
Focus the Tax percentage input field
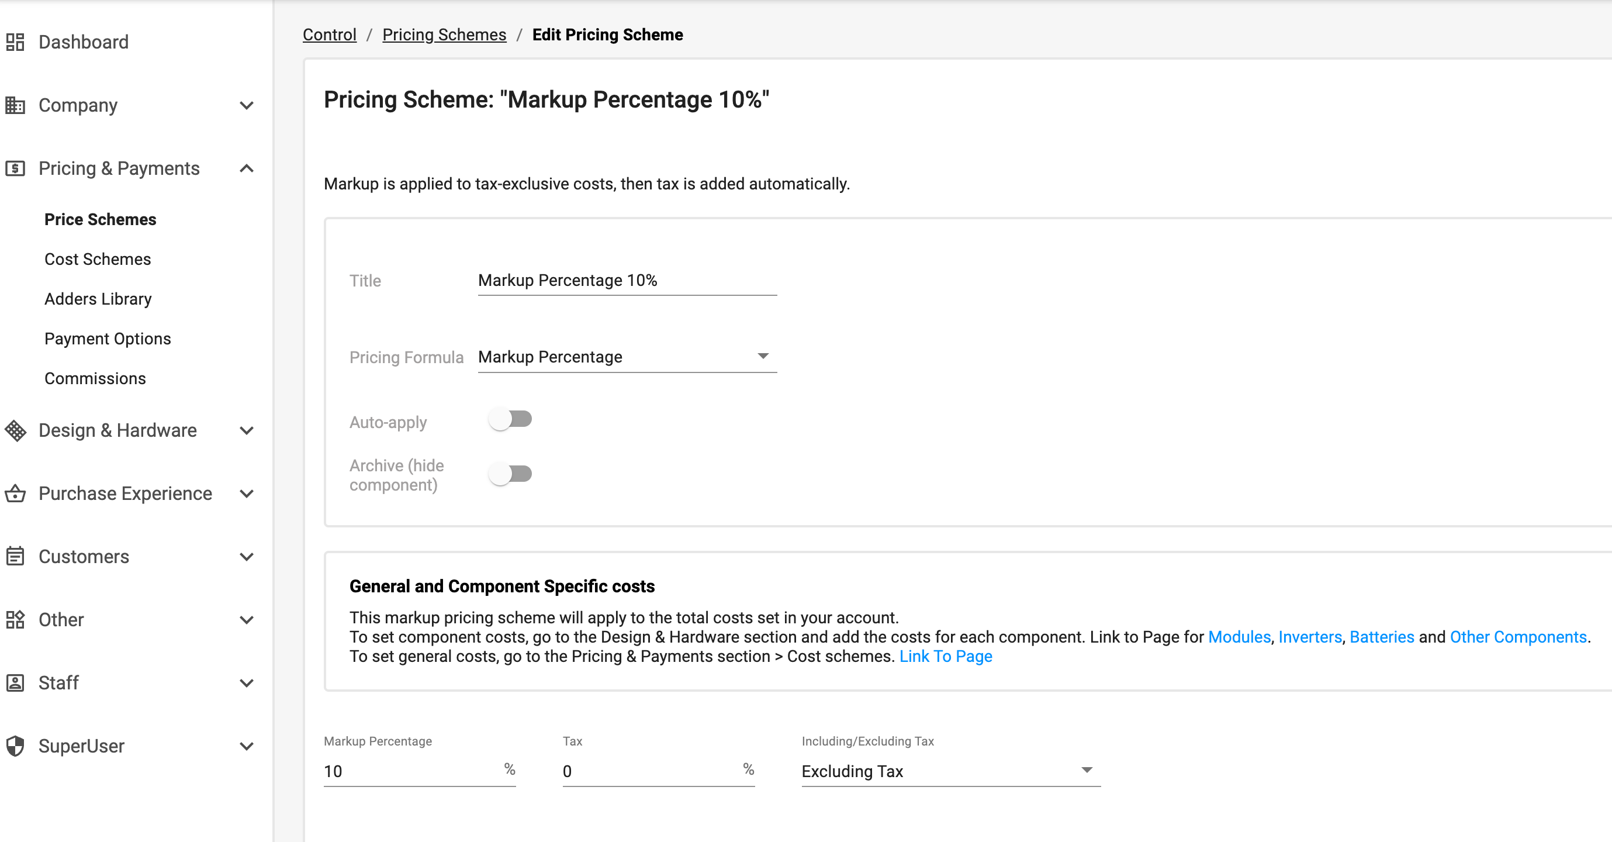point(658,771)
